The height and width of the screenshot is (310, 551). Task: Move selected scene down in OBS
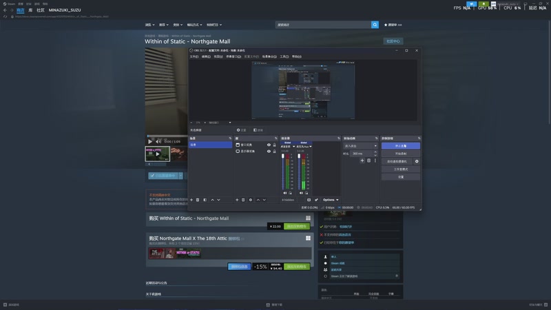218,200
